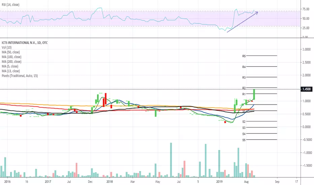Viewport: 314px width, 185px height.
Task: Select the MA (50, close) legend entry
Action: pos(11,52)
